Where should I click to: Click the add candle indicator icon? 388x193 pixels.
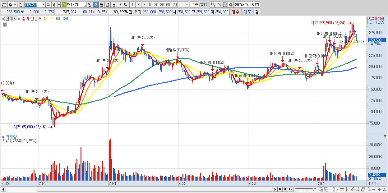(213, 5)
